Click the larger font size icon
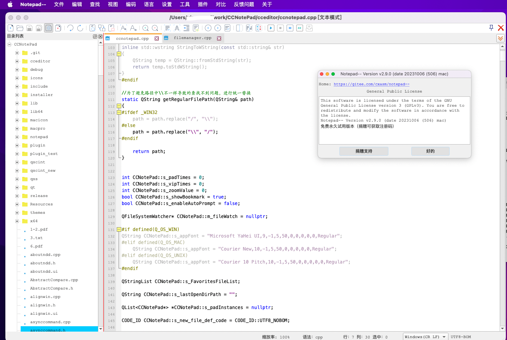The width and height of the screenshot is (507, 340). 124,28
